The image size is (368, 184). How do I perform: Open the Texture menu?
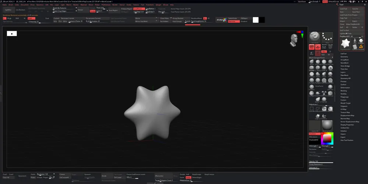pos(136,5)
